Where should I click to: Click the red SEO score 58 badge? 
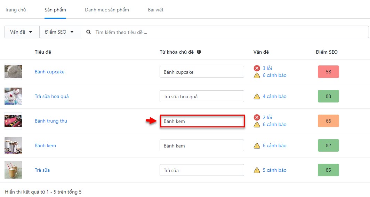(328, 72)
